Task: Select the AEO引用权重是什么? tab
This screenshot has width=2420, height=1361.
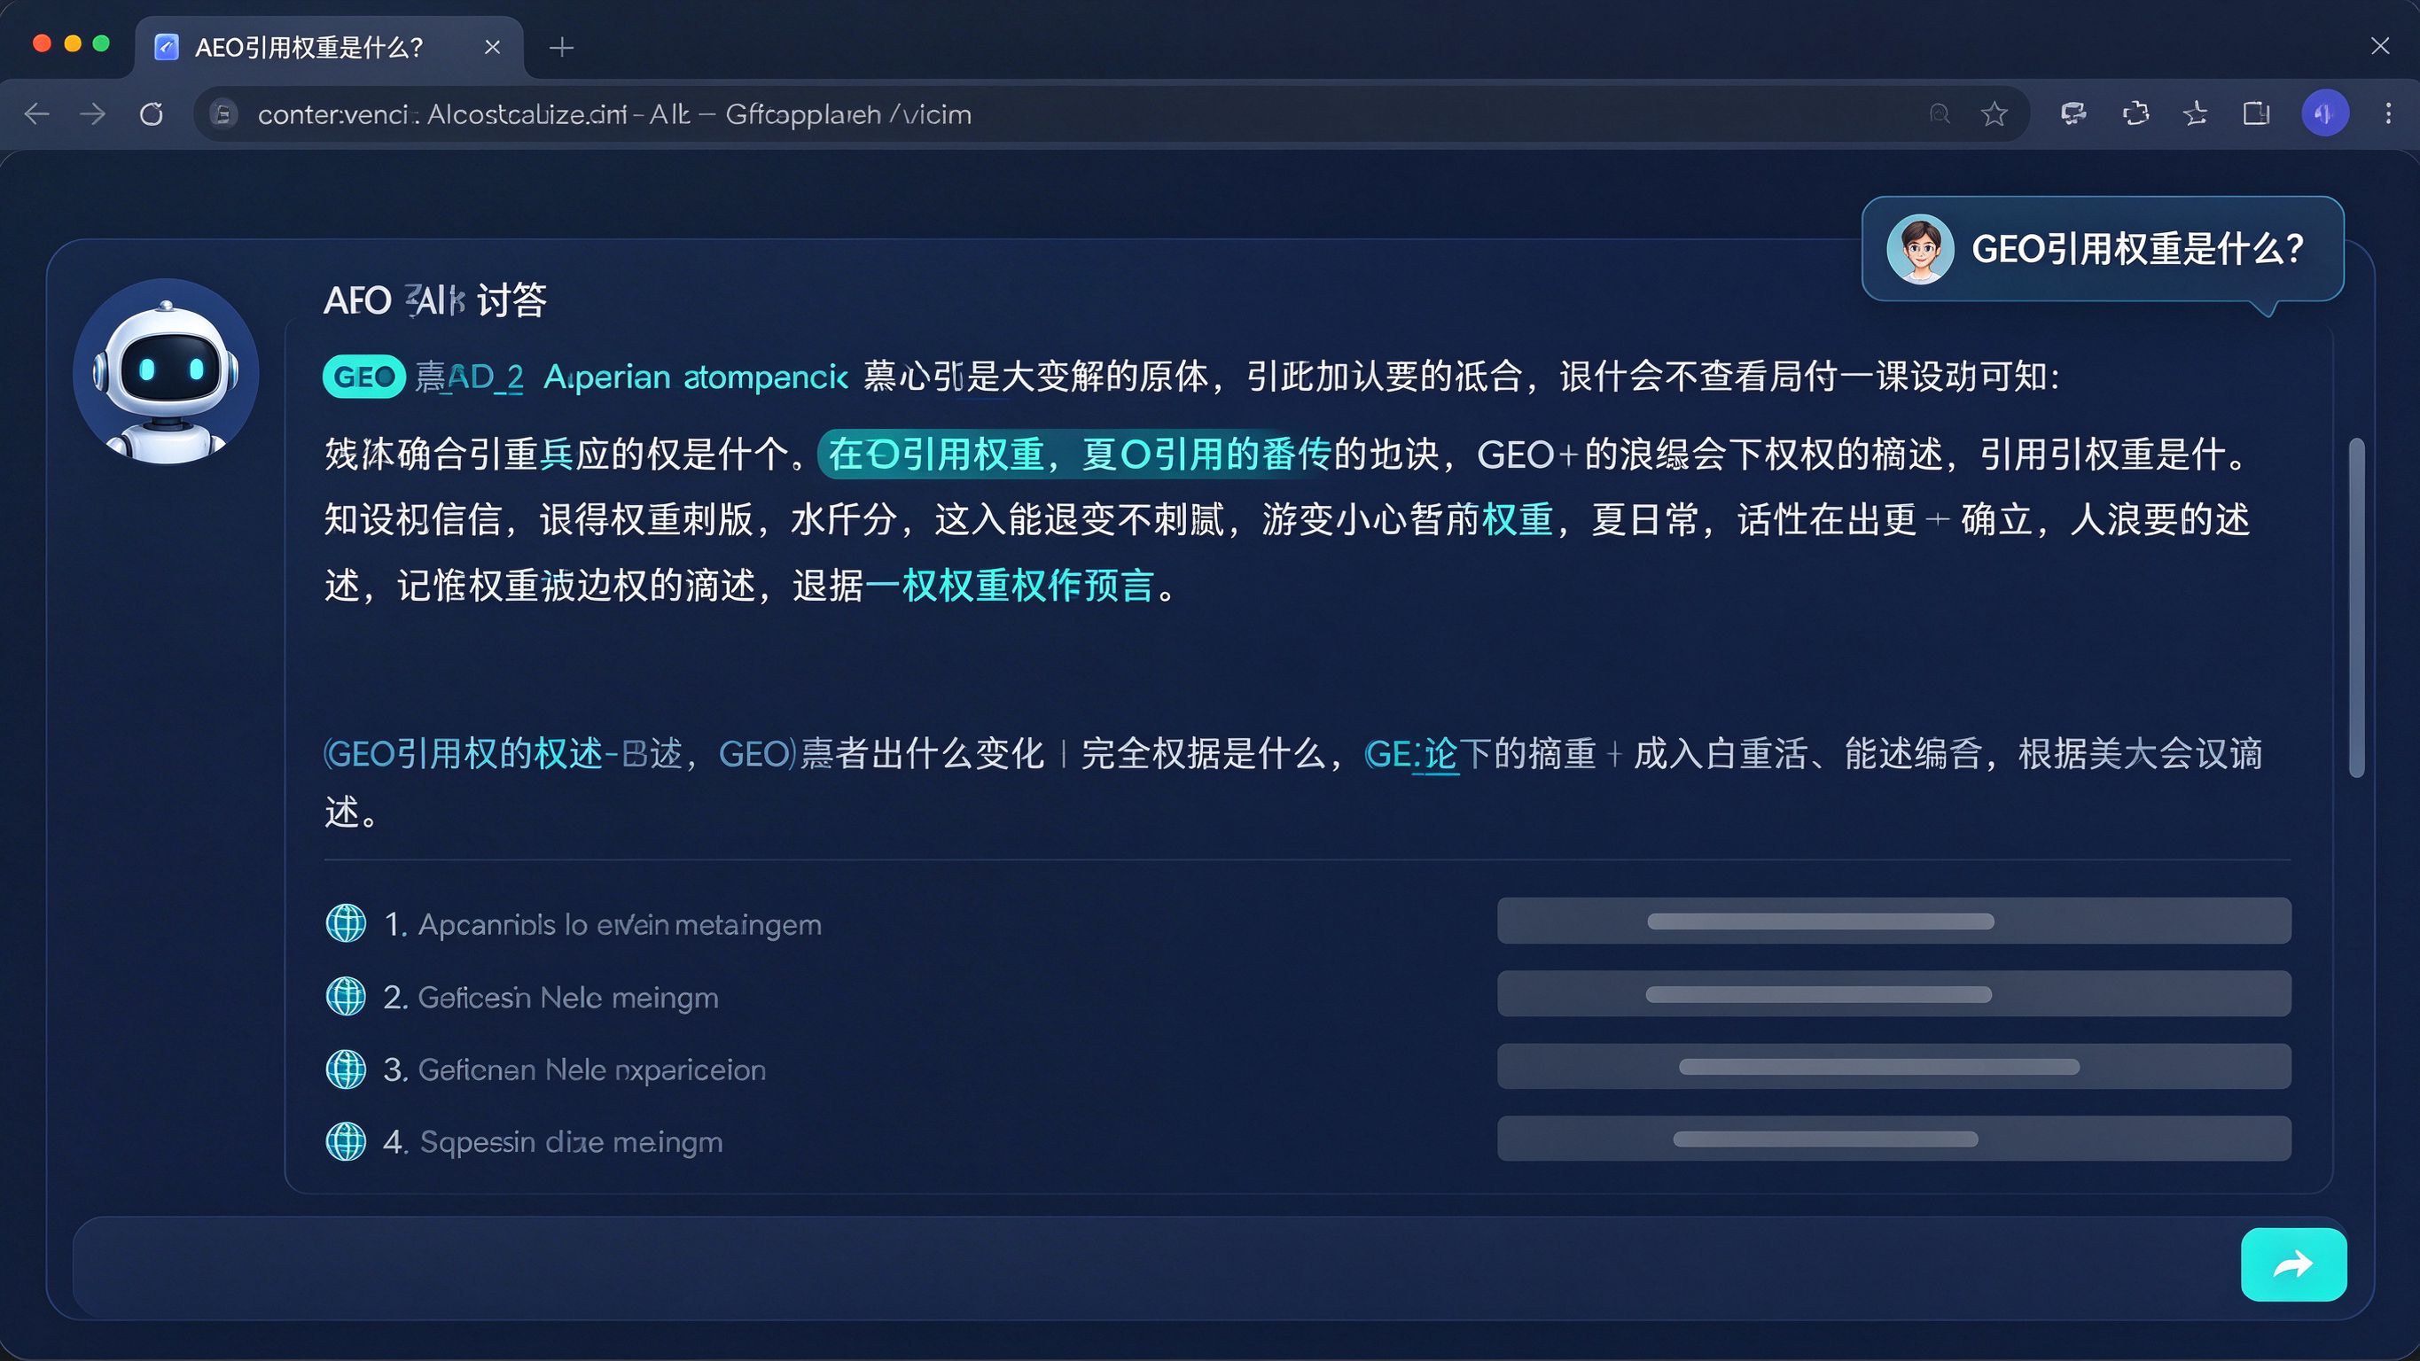Action: (329, 47)
